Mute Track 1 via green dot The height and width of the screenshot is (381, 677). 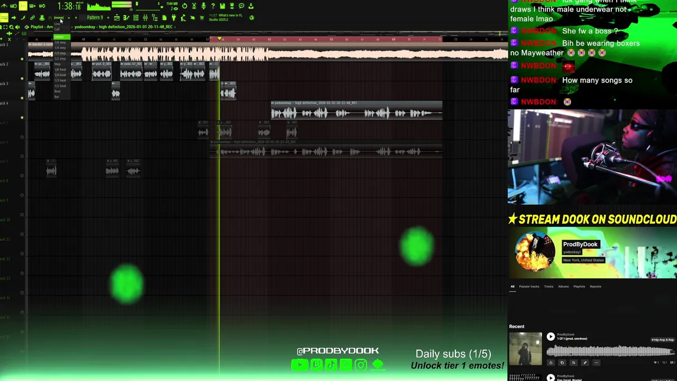pyautogui.click(x=22, y=59)
